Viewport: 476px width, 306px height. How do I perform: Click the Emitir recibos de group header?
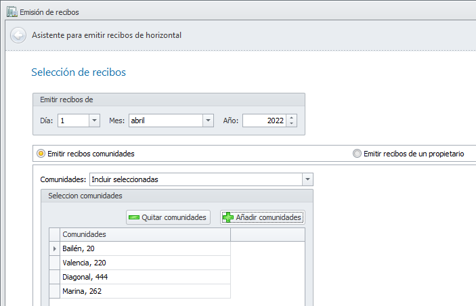pyautogui.click(x=169, y=100)
